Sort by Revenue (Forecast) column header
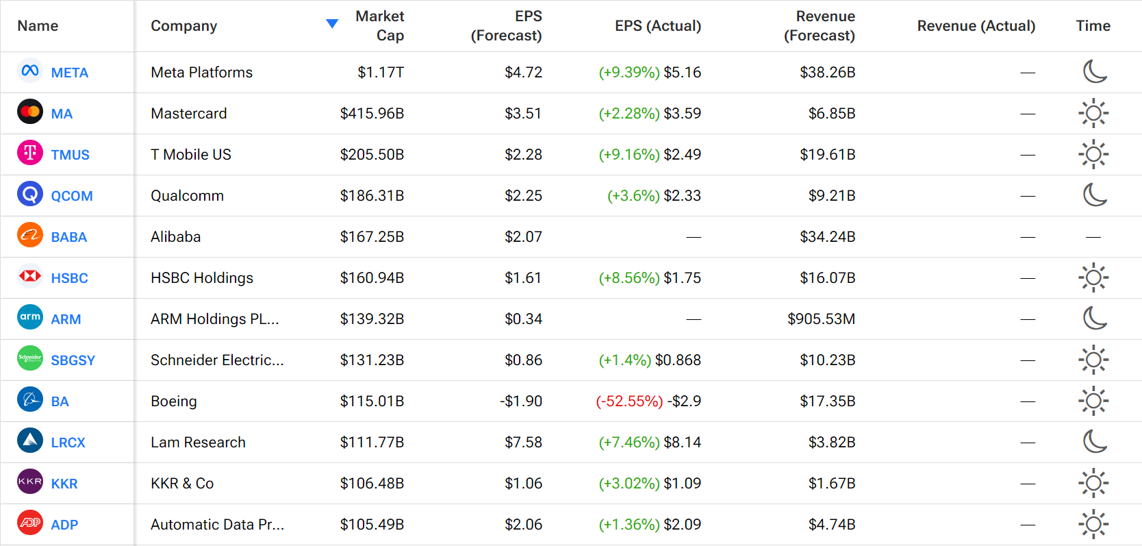 click(820, 26)
